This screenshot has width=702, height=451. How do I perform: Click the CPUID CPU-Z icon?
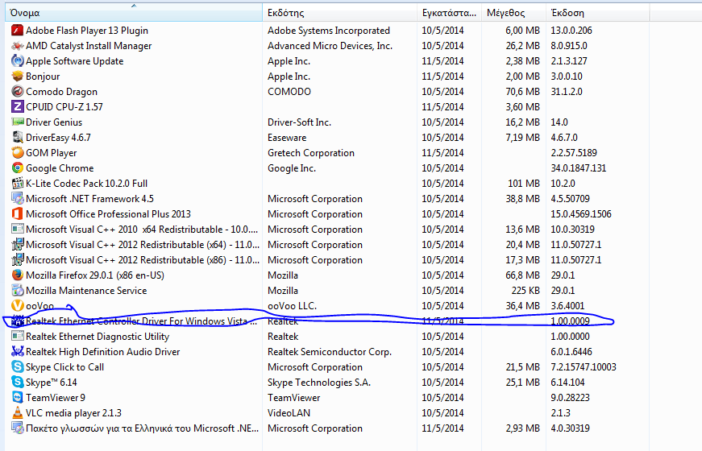coord(18,106)
